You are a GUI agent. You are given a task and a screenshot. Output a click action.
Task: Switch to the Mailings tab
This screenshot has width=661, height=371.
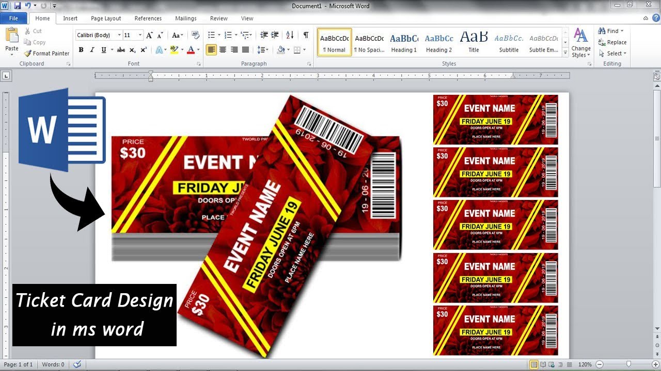coord(186,18)
